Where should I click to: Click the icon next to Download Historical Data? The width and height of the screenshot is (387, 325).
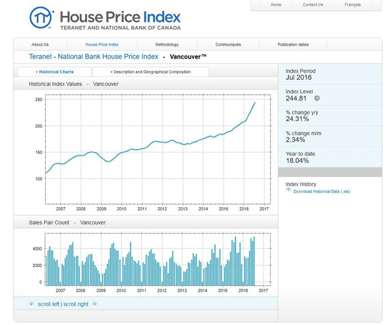tap(288, 190)
